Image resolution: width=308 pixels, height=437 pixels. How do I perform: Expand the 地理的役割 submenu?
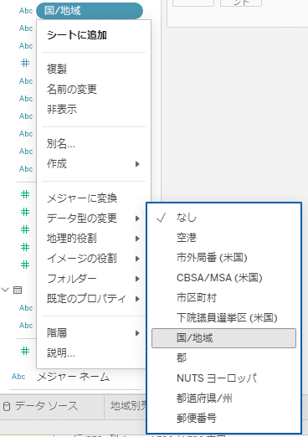(94, 239)
